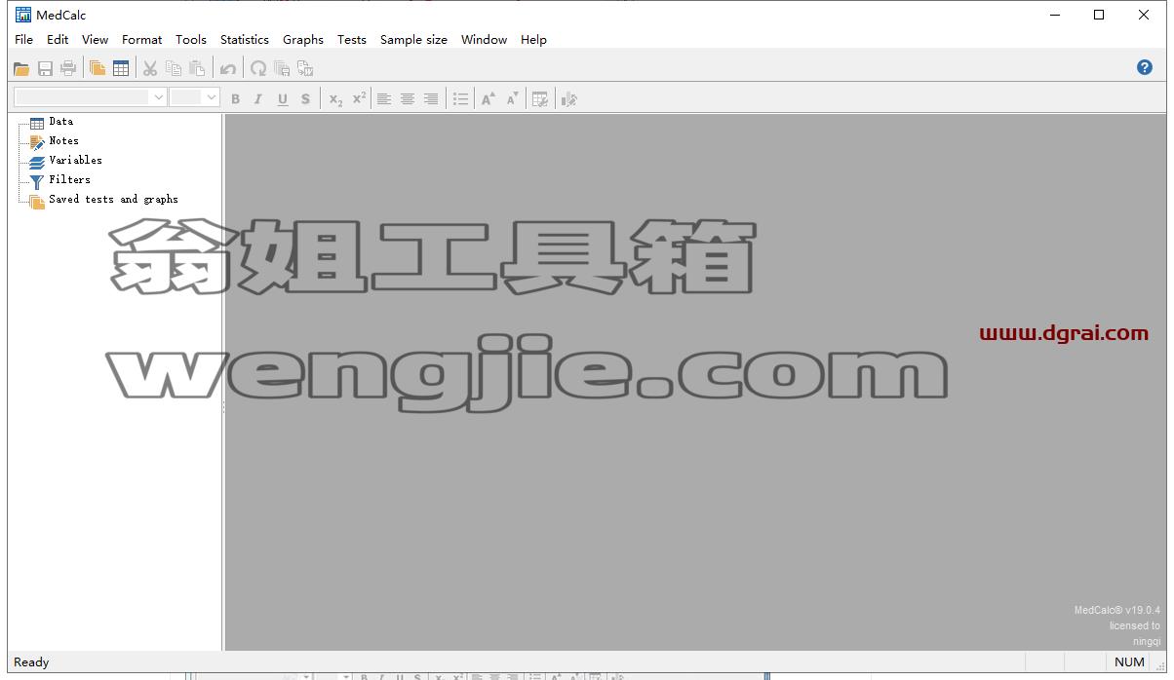Viewport: 1174px width, 680px height.
Task: Center align text
Action: click(x=408, y=98)
